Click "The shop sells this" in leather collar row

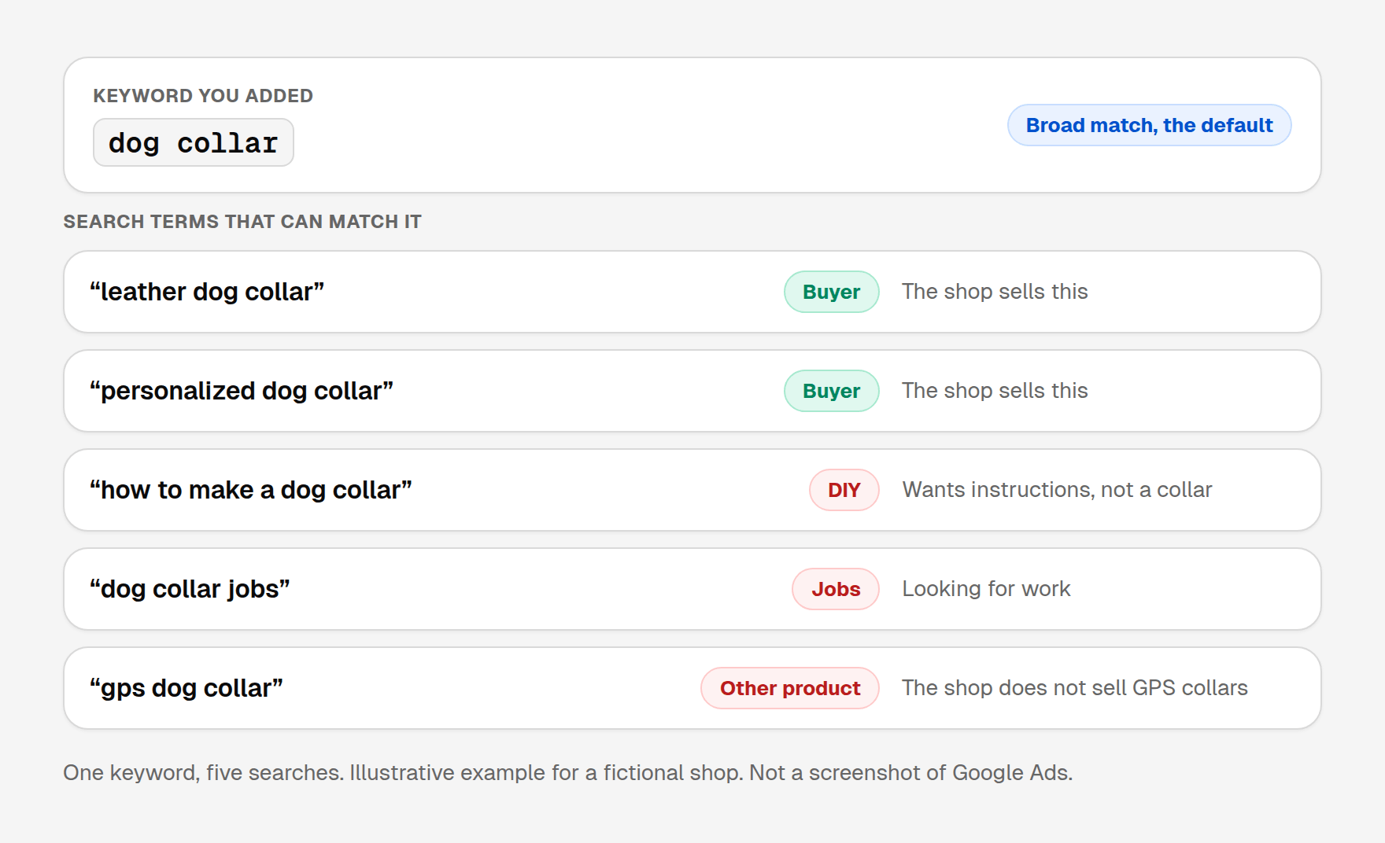995,292
